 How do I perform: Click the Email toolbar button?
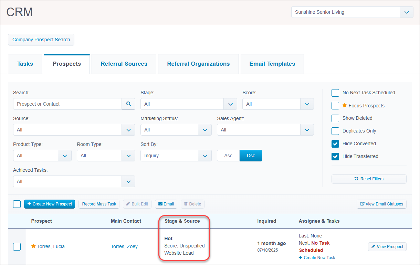166,204
